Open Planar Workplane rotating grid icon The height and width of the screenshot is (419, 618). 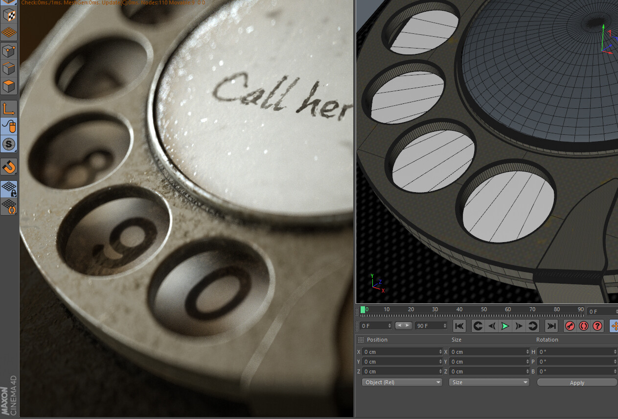(9, 206)
